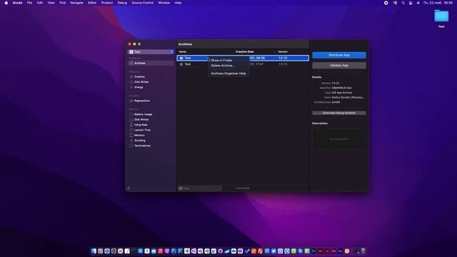Open the File menu
Image resolution: width=457 pixels, height=257 pixels.
click(29, 3)
